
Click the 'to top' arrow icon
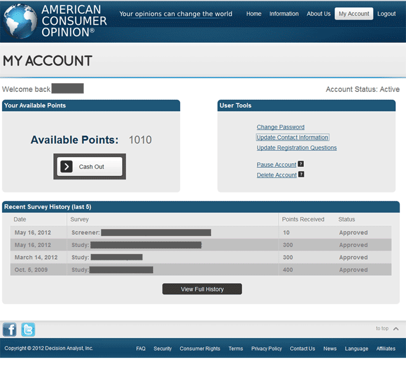pos(396,328)
